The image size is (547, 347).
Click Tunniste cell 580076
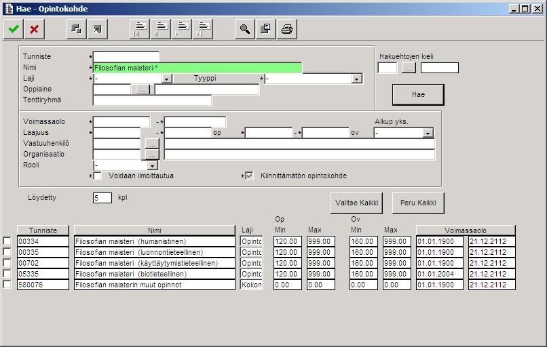click(x=43, y=284)
